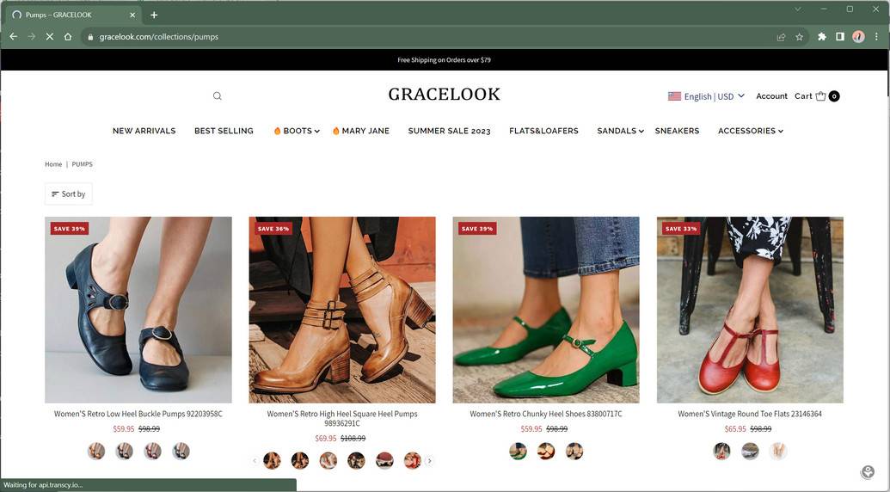Click the Cart text label
The width and height of the screenshot is (890, 492).
pos(803,95)
